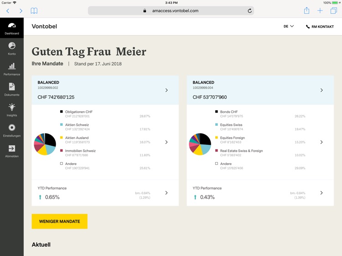Click the left mandate's pie chart
Image resolution: width=342 pixels, height=256 pixels.
(x=45, y=144)
